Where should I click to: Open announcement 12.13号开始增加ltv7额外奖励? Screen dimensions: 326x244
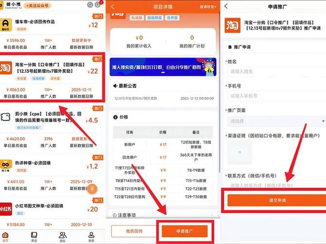136,98
